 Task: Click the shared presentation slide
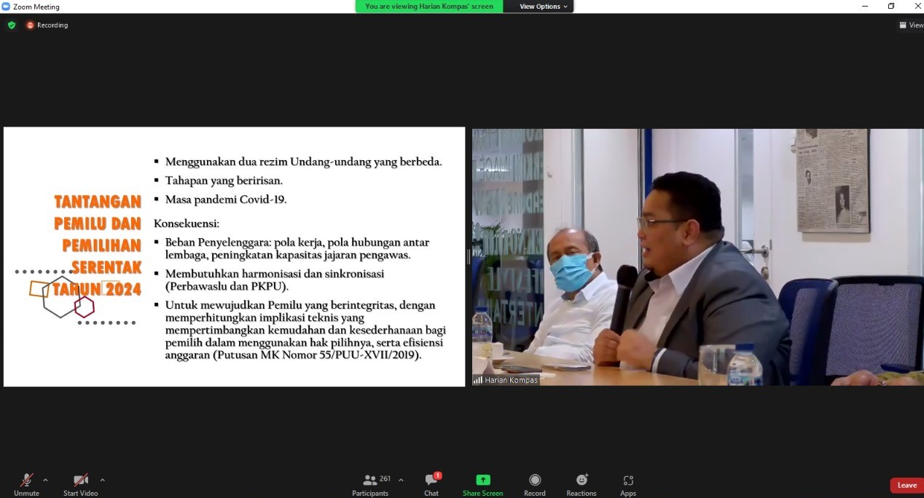click(x=234, y=256)
